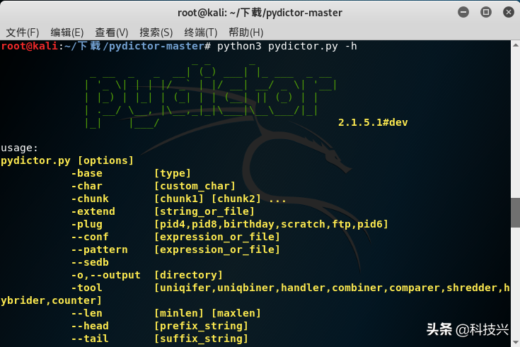Image resolution: width=520 pixels, height=347 pixels.
Task: Click the command text python3 pydictor.py -h
Action: [x=287, y=46]
